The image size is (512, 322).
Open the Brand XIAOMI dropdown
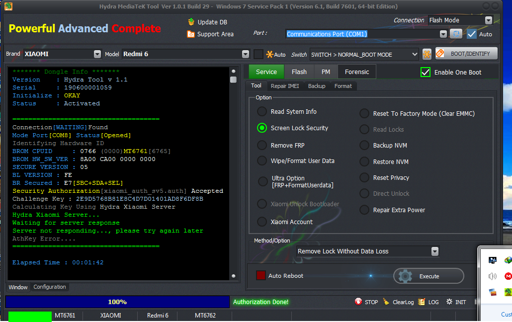click(97, 54)
